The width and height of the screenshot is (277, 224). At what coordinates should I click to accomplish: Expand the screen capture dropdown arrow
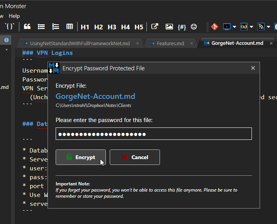tap(235, 27)
